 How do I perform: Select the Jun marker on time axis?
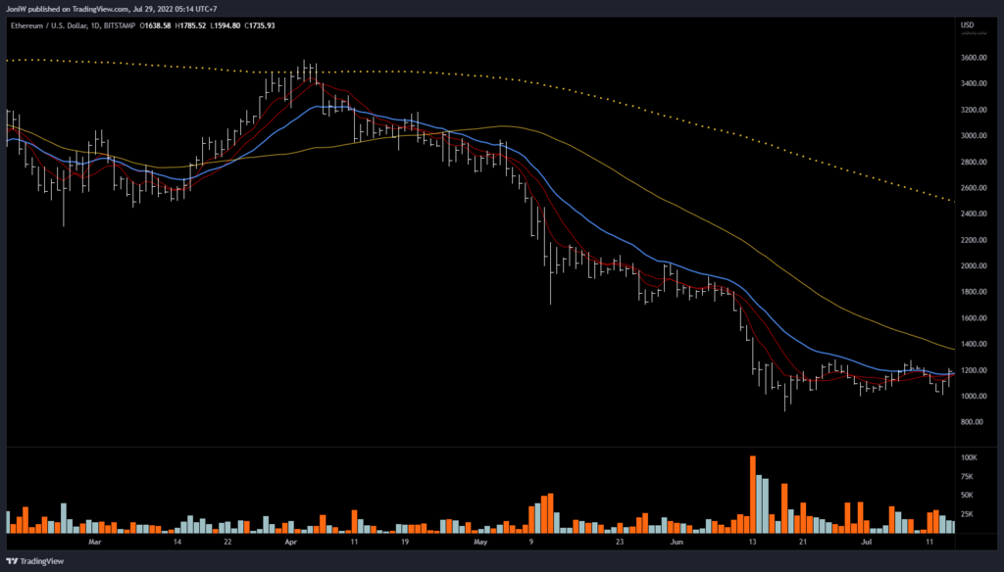[x=676, y=540]
